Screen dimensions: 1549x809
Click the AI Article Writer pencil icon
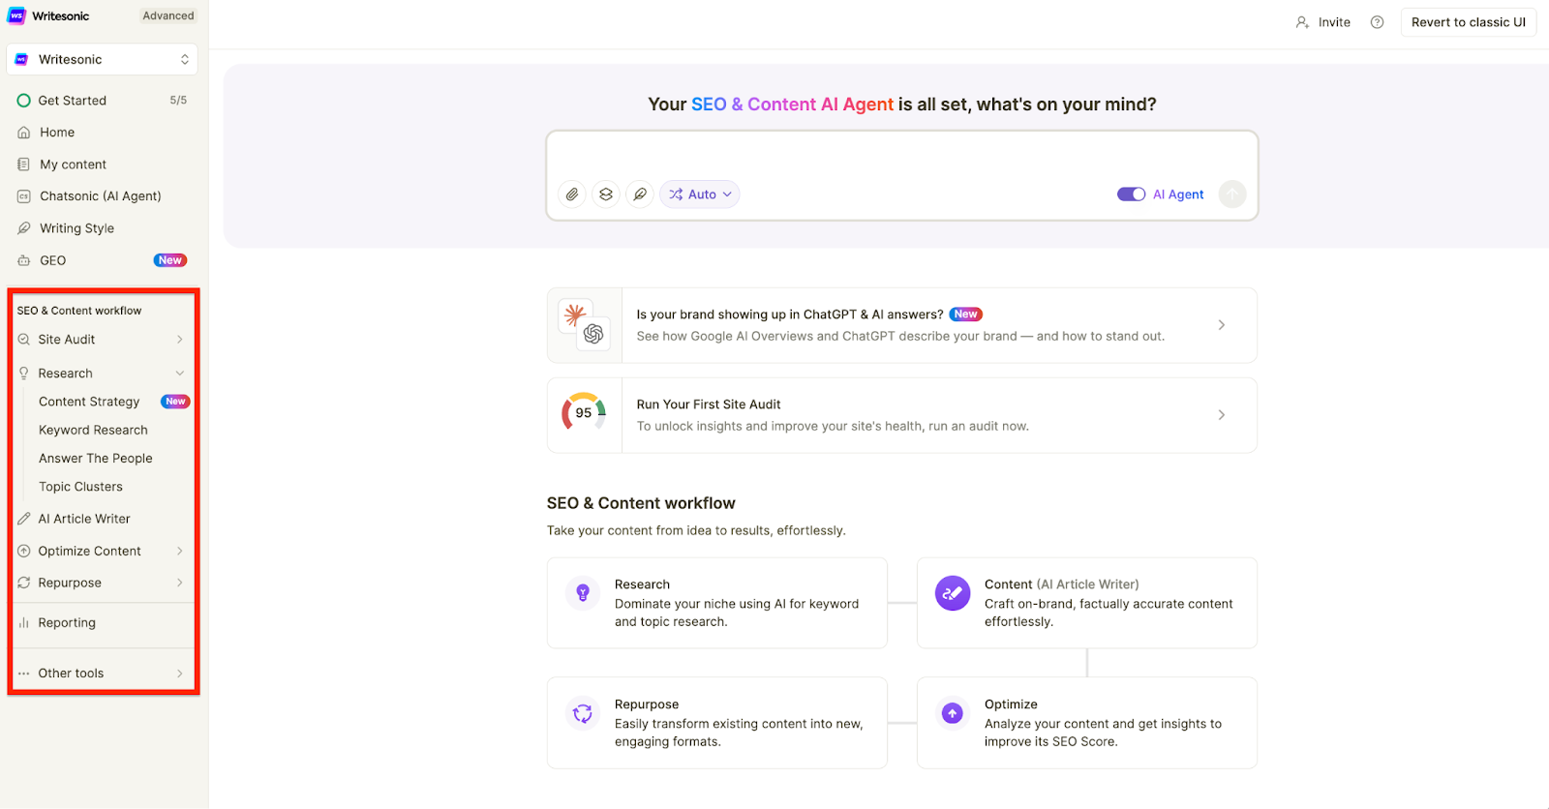pos(24,519)
